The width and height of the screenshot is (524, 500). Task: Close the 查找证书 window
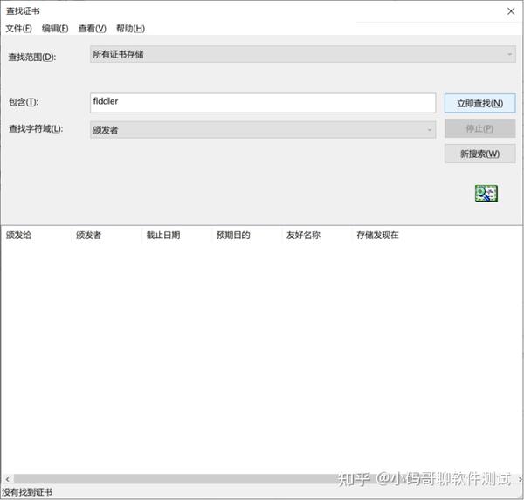coord(511,11)
